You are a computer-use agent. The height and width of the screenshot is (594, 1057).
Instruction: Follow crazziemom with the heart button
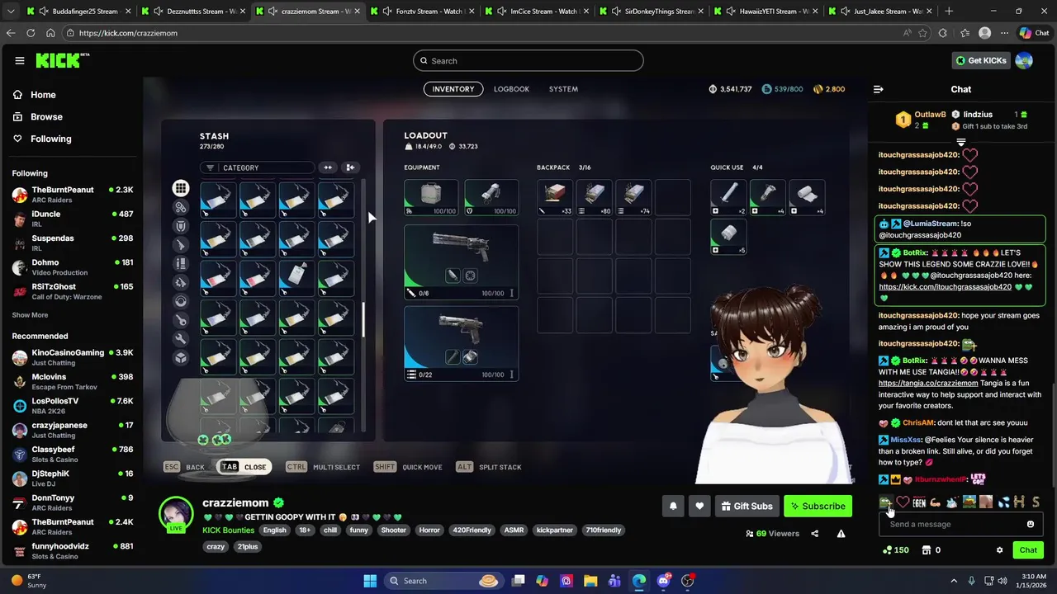point(699,506)
